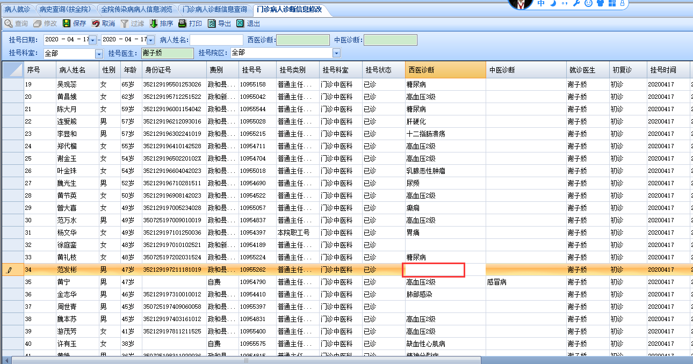Switch to the 病史查询(按全院) tab
The height and width of the screenshot is (364, 693).
tap(65, 9)
